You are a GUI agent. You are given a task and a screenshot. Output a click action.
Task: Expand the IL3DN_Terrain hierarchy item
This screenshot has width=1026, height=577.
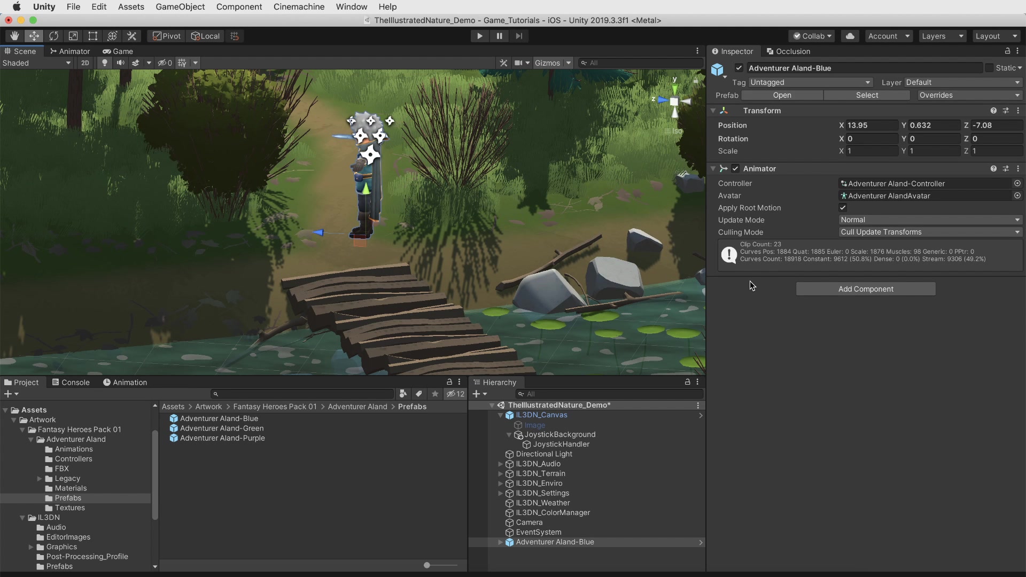click(x=500, y=474)
